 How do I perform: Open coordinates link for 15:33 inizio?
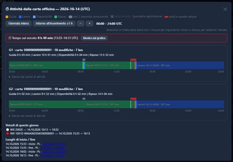(54, 144)
